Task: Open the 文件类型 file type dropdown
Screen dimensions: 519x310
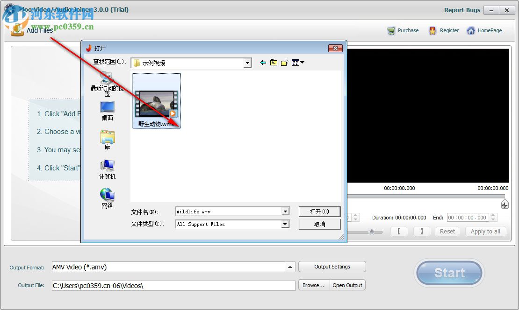Action: (x=285, y=224)
